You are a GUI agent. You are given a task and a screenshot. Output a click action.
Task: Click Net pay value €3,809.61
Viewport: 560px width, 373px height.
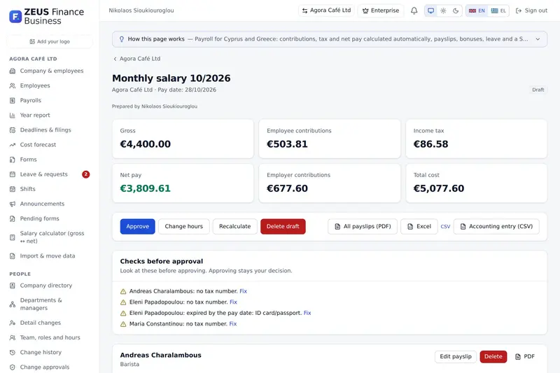point(145,188)
